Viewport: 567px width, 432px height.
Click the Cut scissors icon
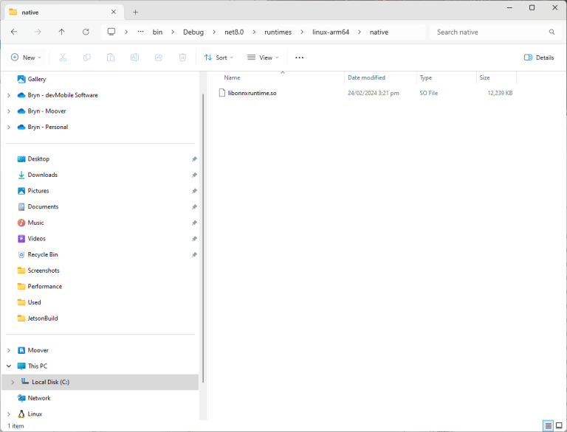pos(63,58)
